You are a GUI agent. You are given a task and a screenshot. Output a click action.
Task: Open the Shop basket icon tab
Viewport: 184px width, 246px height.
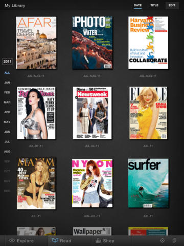click(105, 241)
